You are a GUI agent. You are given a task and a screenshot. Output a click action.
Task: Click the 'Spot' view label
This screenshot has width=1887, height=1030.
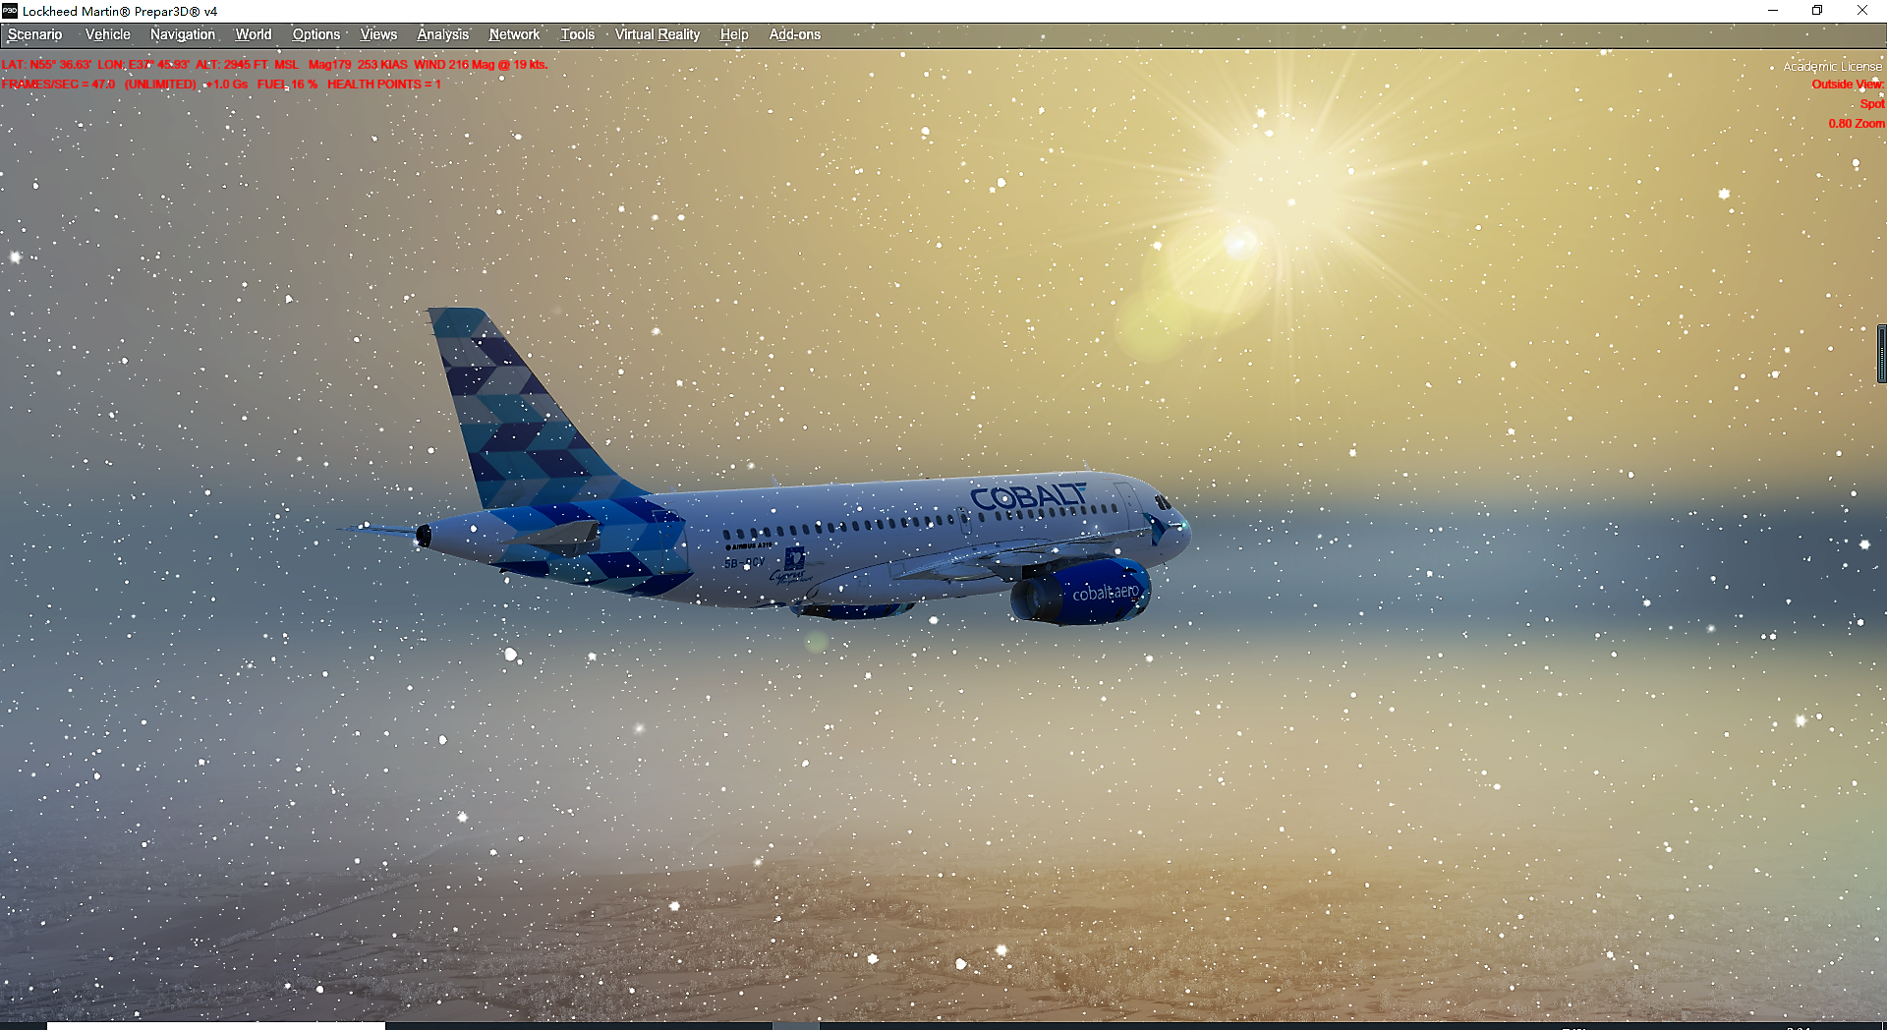pyautogui.click(x=1872, y=104)
